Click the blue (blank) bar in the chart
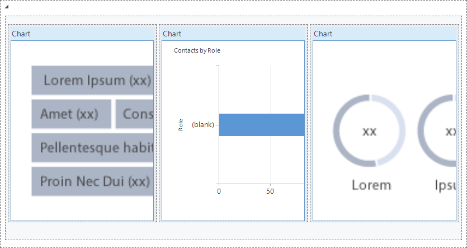This screenshot has width=467, height=248. (262, 125)
